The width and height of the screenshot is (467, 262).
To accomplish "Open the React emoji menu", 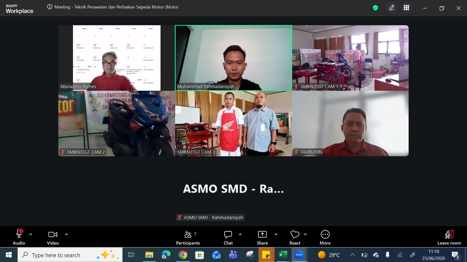I will 295,237.
